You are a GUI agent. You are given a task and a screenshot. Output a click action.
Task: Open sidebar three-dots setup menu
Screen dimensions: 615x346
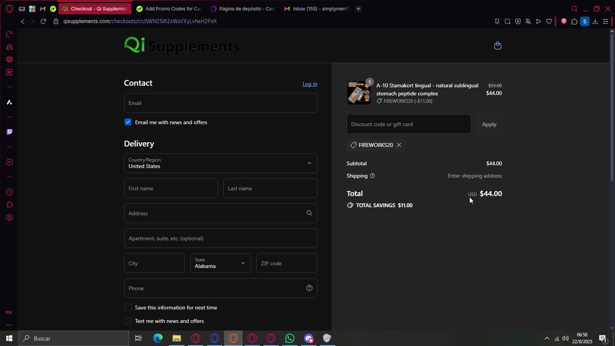click(x=9, y=325)
